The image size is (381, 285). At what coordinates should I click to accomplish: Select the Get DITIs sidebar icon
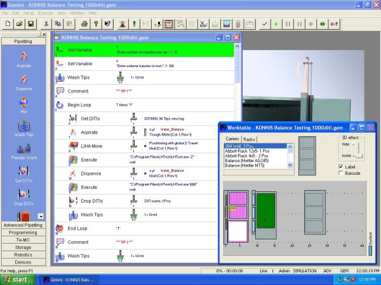coord(24,172)
